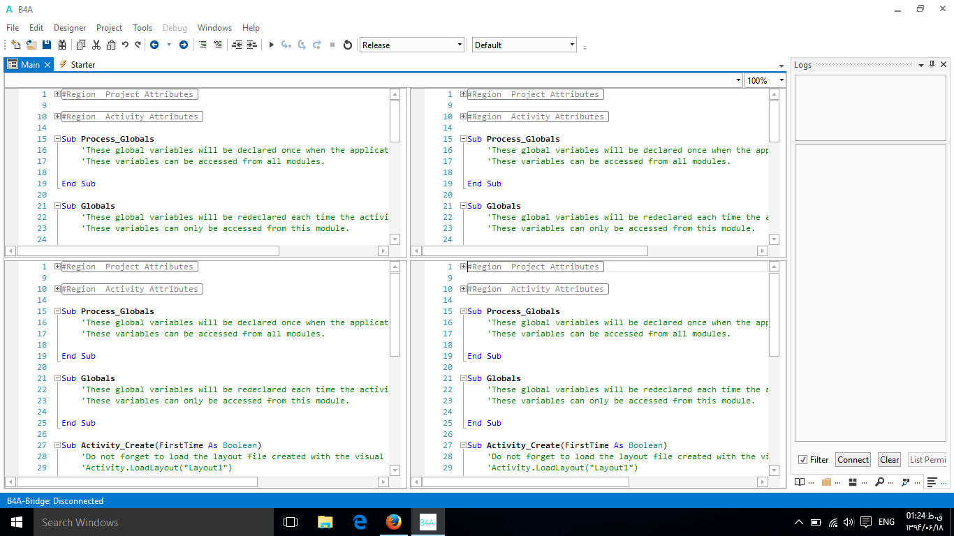Open the zoom level 100% dropdown
This screenshot has width=954, height=536.
tap(764, 80)
